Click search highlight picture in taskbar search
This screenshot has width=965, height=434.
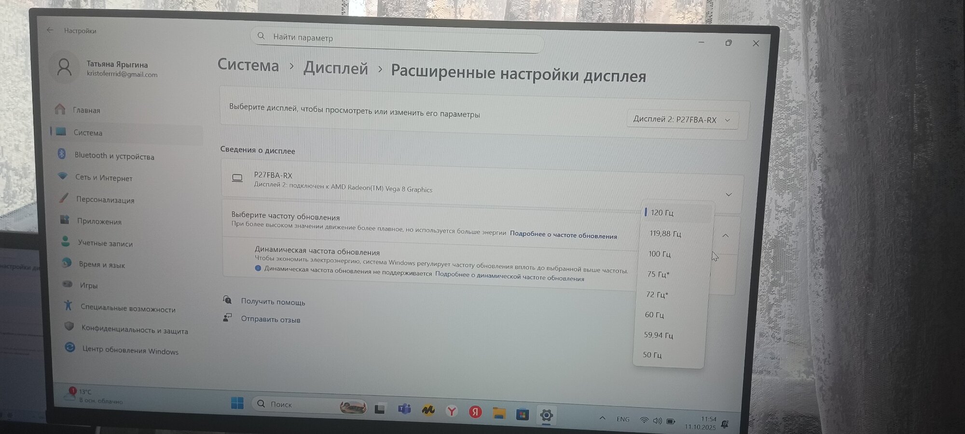click(353, 407)
